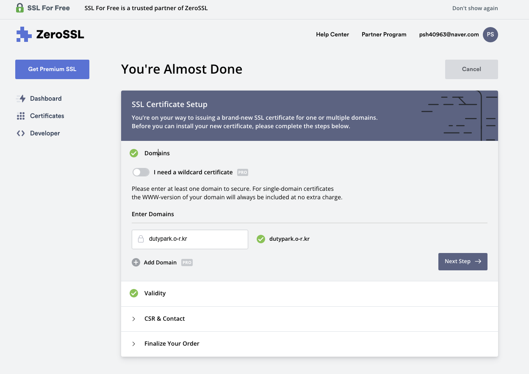This screenshot has height=374, width=529.
Task: Click the validated domain text dutypark.o-r.kr
Action: coord(289,239)
